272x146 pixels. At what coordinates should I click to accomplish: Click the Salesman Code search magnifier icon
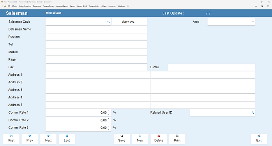(x=108, y=22)
